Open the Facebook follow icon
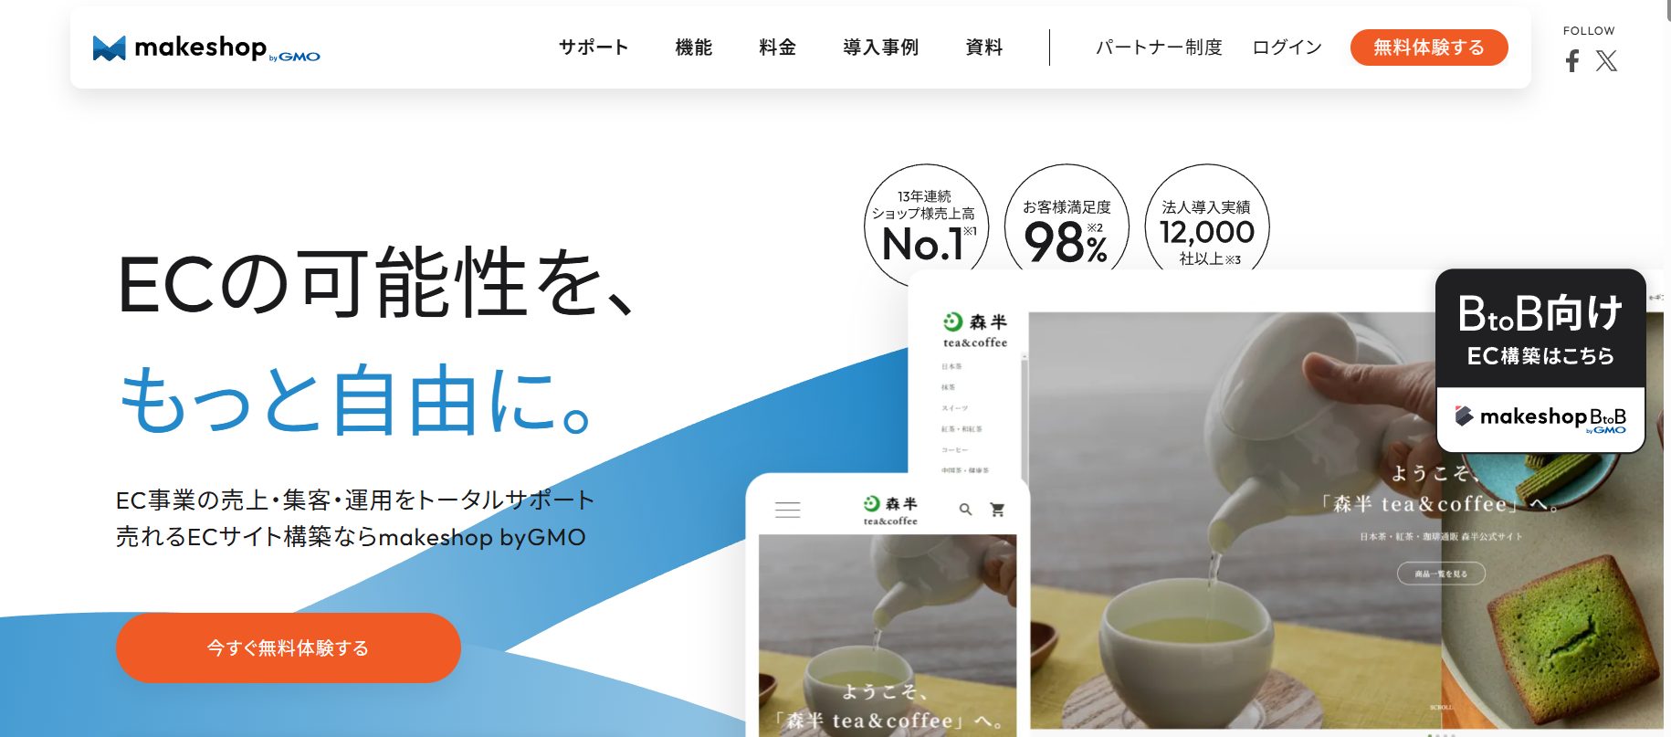This screenshot has height=737, width=1671. pos(1571,61)
